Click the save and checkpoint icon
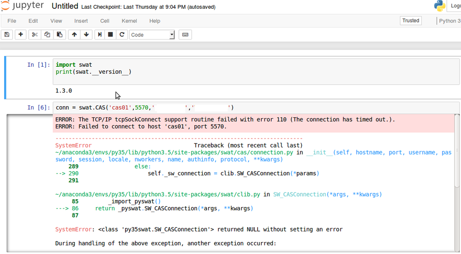Image resolution: width=461 pixels, height=254 pixels. [7, 35]
